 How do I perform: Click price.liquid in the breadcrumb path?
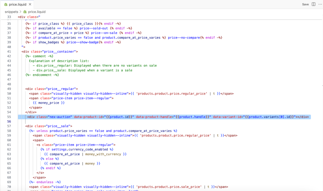[37, 12]
